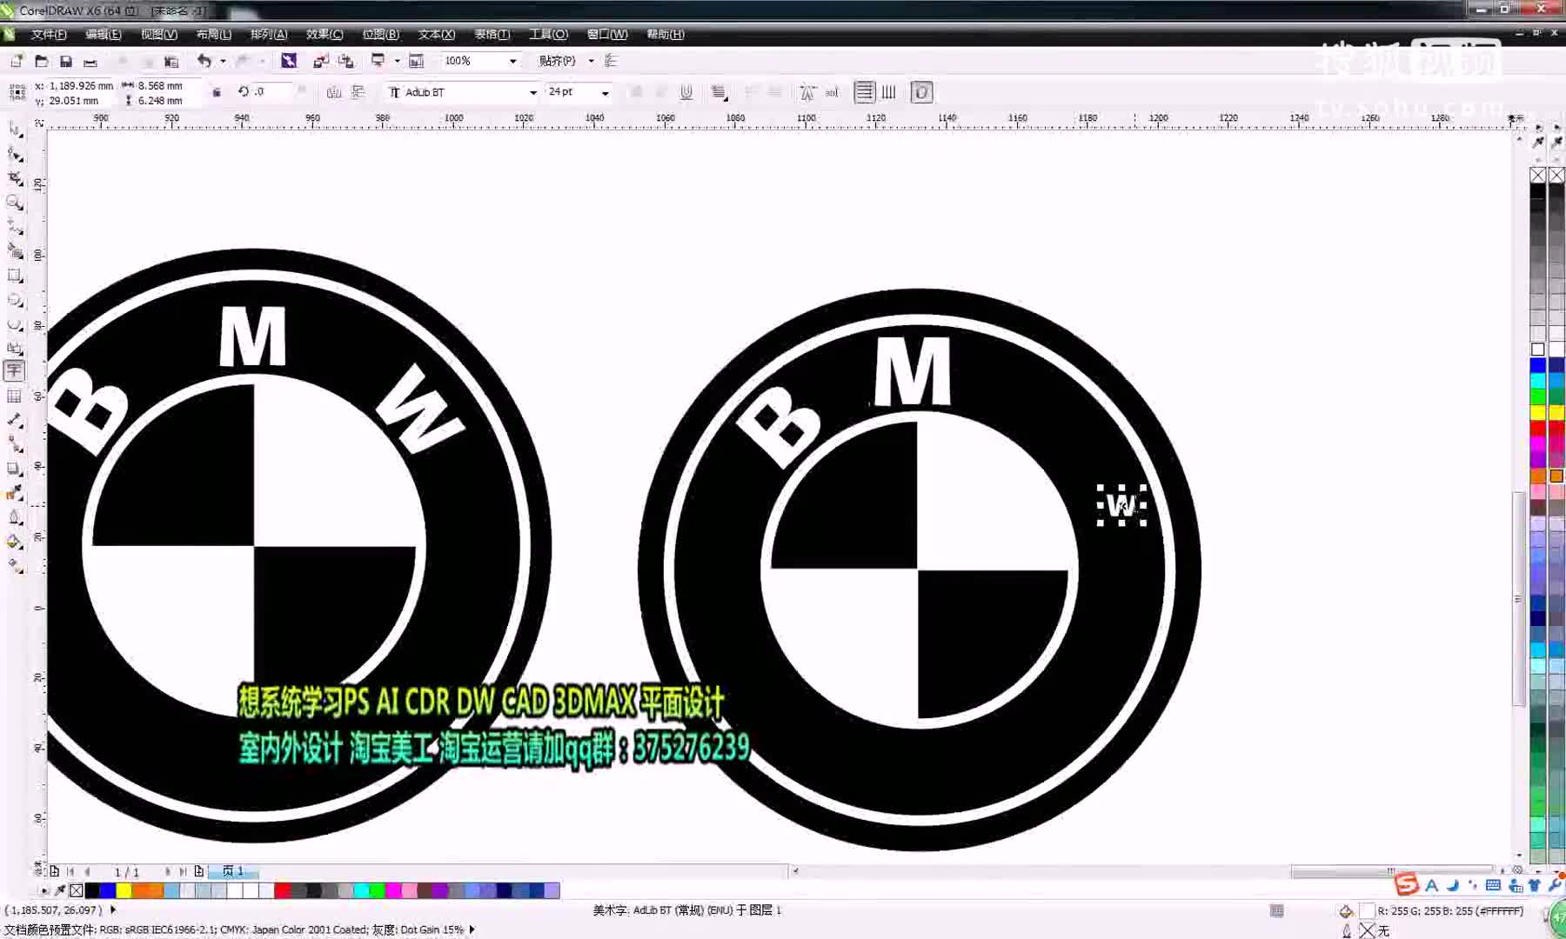1566x939 pixels.
Task: Open the zoom level 100% dropdown
Action: (513, 61)
